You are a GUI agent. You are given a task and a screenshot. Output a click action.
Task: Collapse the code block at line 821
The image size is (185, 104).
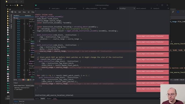[x=24, y=24]
